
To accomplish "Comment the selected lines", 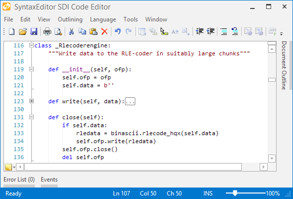I will [x=224, y=31].
